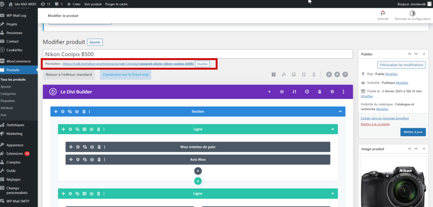433x207 pixels.
Task: Select tablet preview icon above builder
Action: pos(304,74)
